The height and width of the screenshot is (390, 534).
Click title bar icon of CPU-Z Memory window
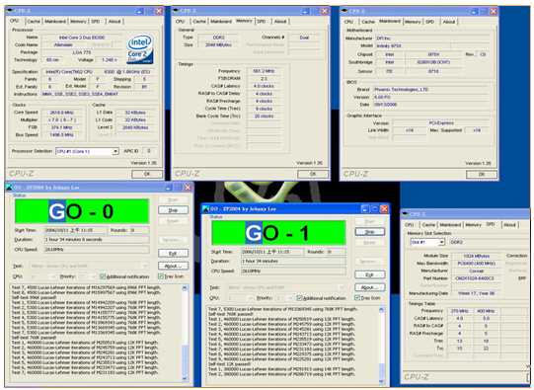[176, 11]
